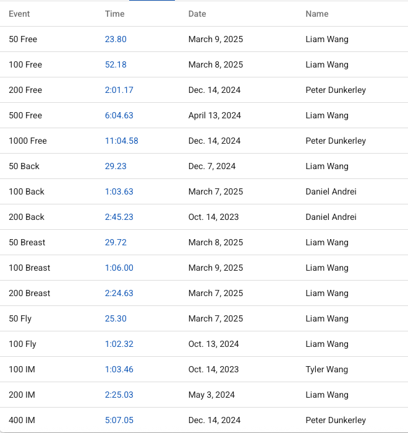Open the 50 Free time 23.80

(x=116, y=39)
